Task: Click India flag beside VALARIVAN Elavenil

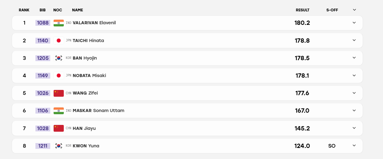Action: pyautogui.click(x=59, y=23)
